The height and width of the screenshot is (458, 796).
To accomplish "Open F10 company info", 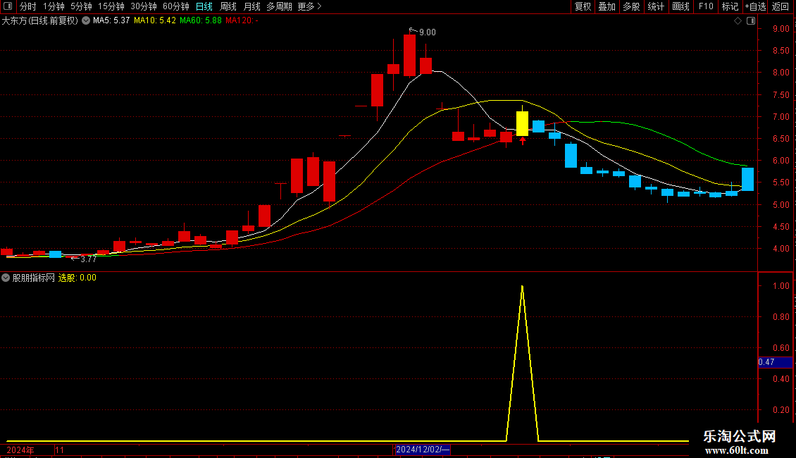I will pyautogui.click(x=706, y=6).
